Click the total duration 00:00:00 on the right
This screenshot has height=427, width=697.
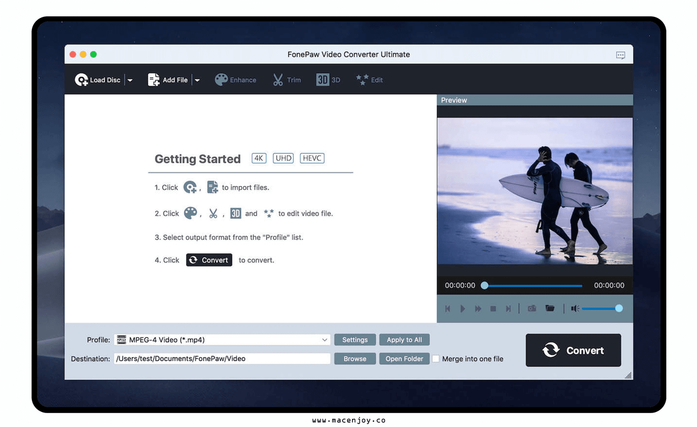pyautogui.click(x=609, y=285)
